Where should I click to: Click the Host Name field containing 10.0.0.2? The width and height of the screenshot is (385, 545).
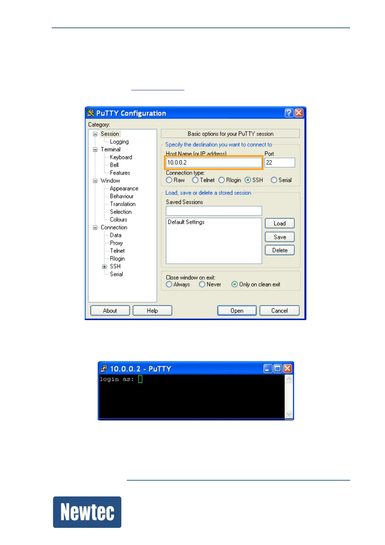coord(214,162)
